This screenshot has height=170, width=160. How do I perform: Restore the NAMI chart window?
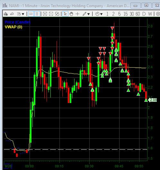tap(147, 5)
